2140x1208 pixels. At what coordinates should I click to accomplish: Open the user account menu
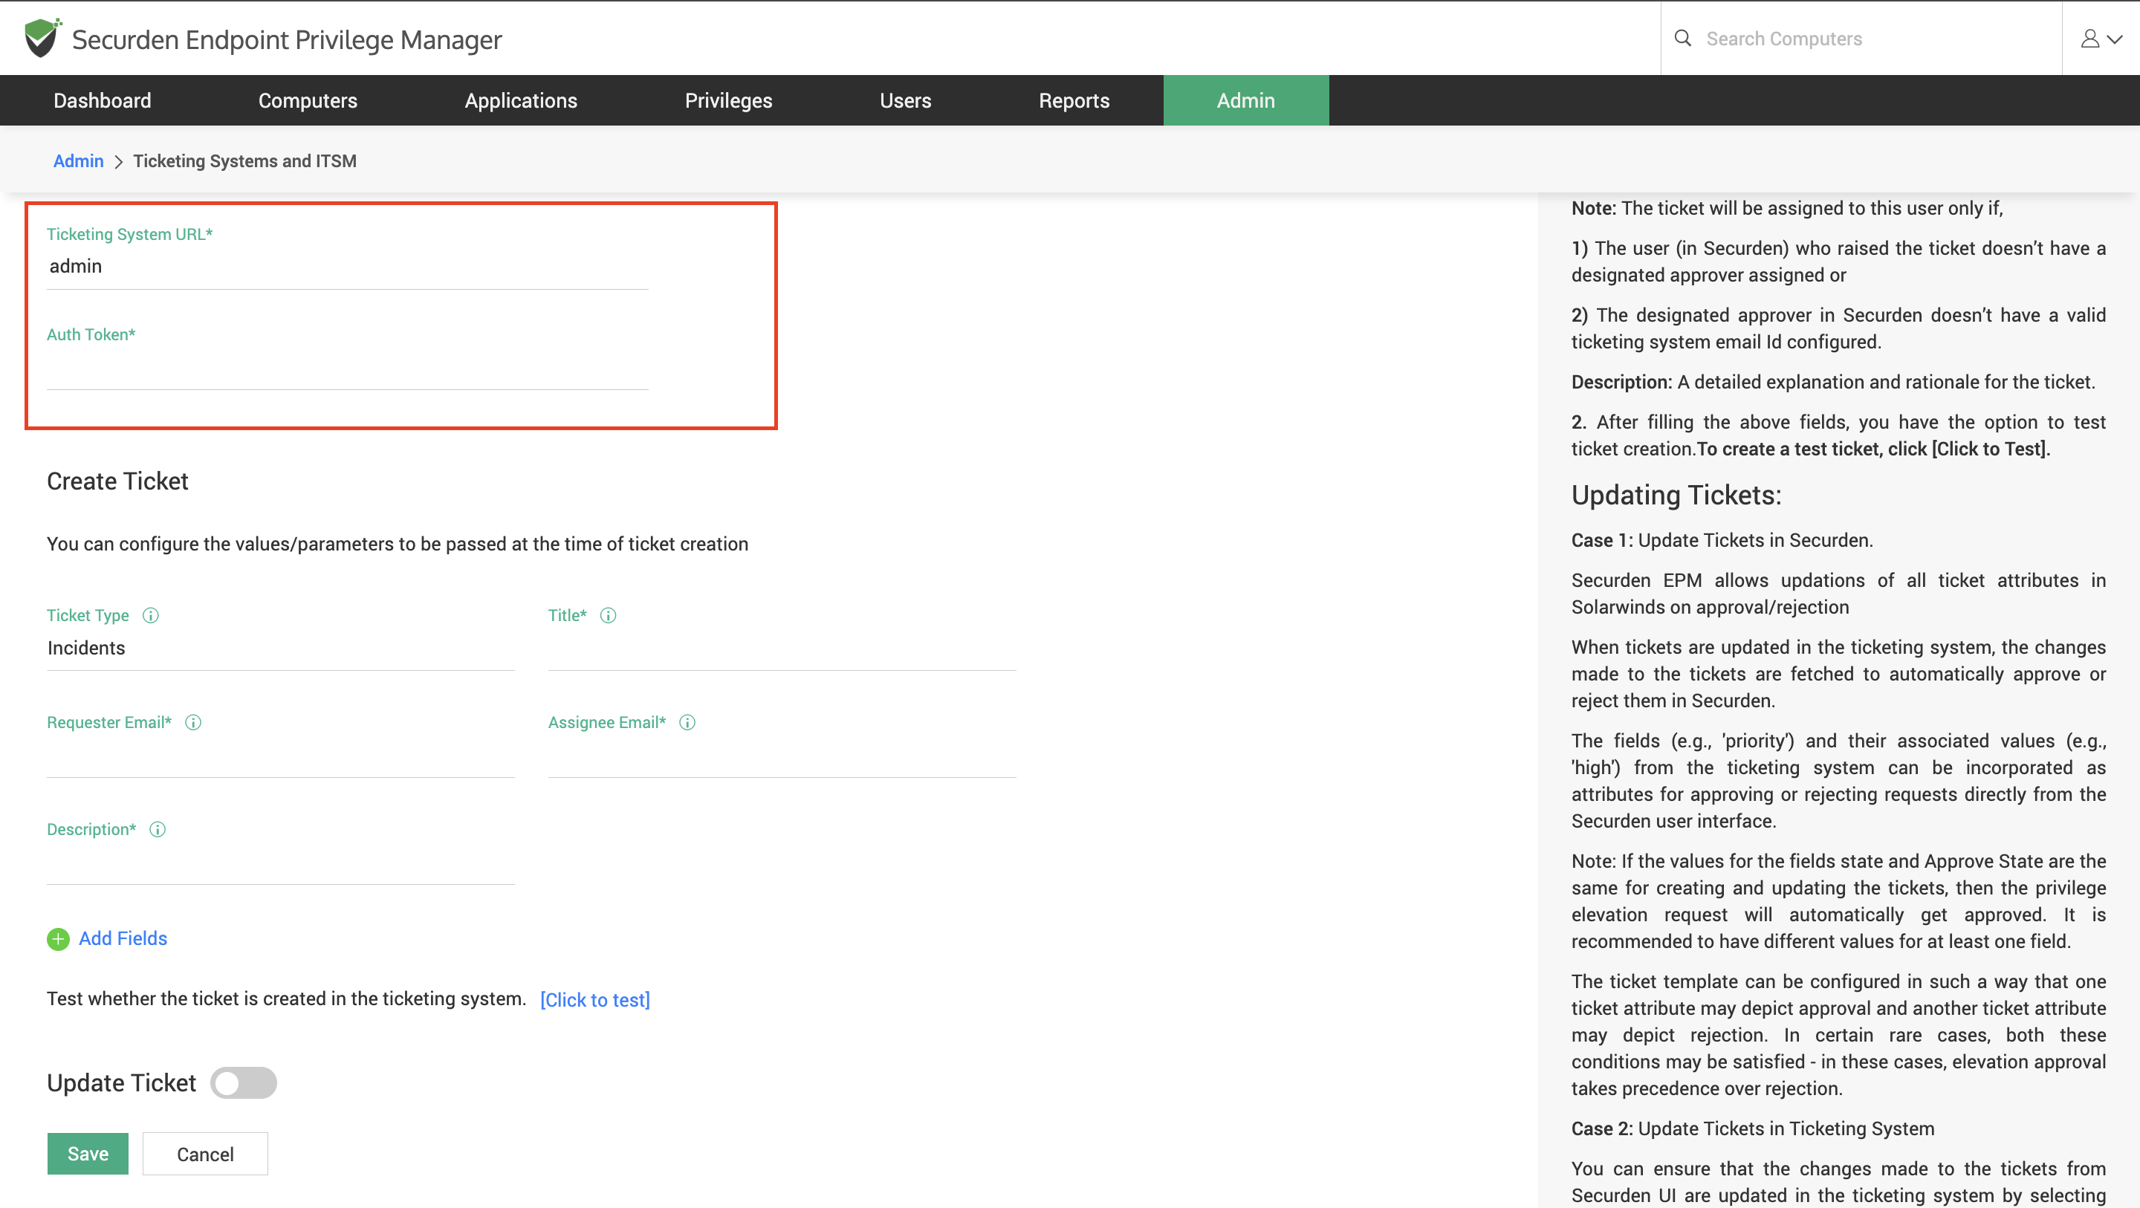tap(2101, 38)
